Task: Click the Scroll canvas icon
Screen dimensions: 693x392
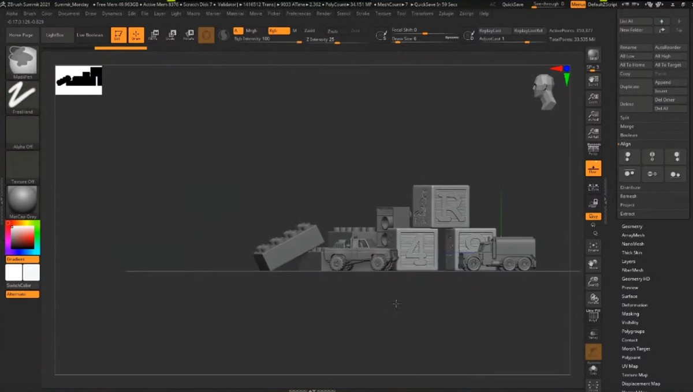Action: (x=593, y=81)
